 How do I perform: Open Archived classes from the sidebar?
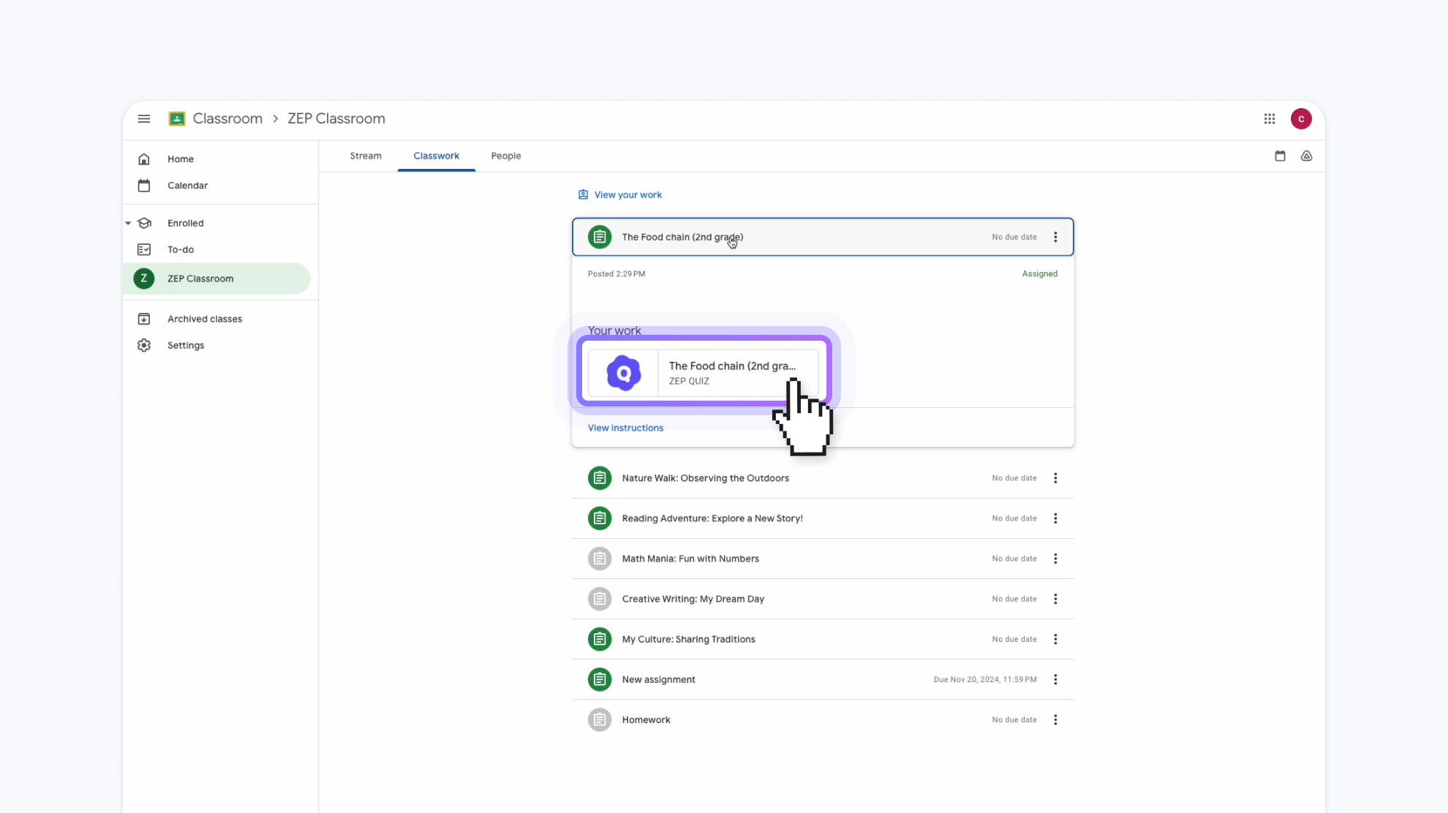point(204,319)
